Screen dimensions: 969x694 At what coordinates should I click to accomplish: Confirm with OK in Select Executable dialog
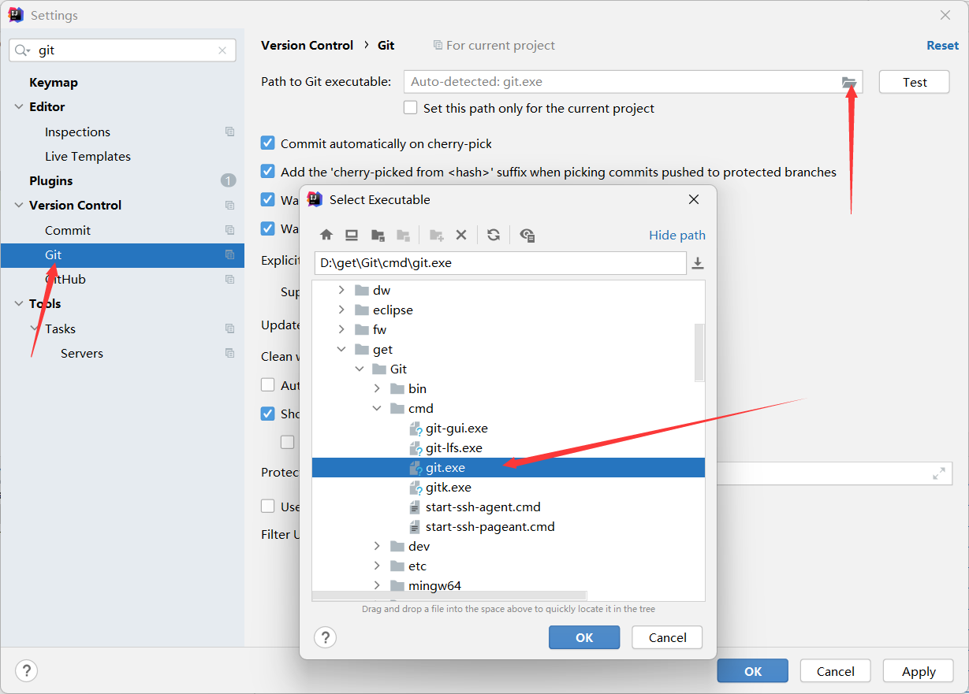pos(584,637)
